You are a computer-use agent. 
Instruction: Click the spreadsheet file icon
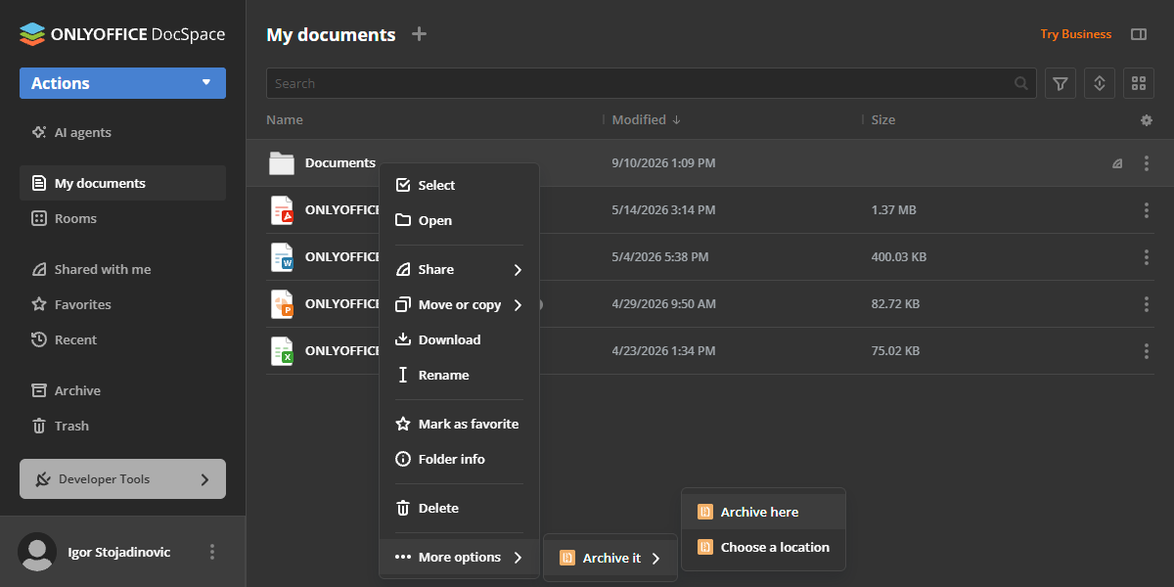(x=282, y=351)
